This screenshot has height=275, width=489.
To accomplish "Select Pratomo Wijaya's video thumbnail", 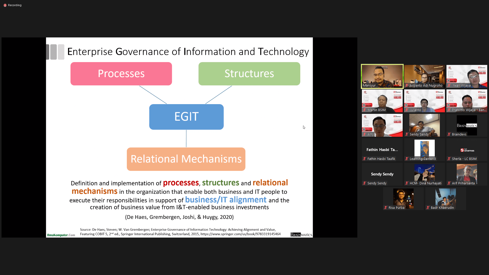I will 467,100.
